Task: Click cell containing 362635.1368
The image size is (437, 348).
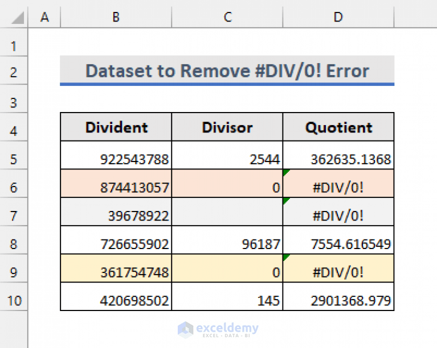Action: [338, 155]
